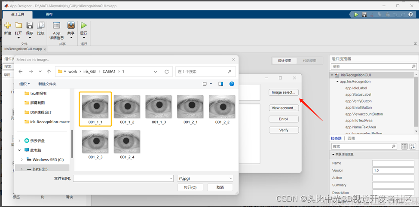Select the 001_1_1 iris thumbnail
Viewport: 419px width, 207px height.
click(95, 109)
